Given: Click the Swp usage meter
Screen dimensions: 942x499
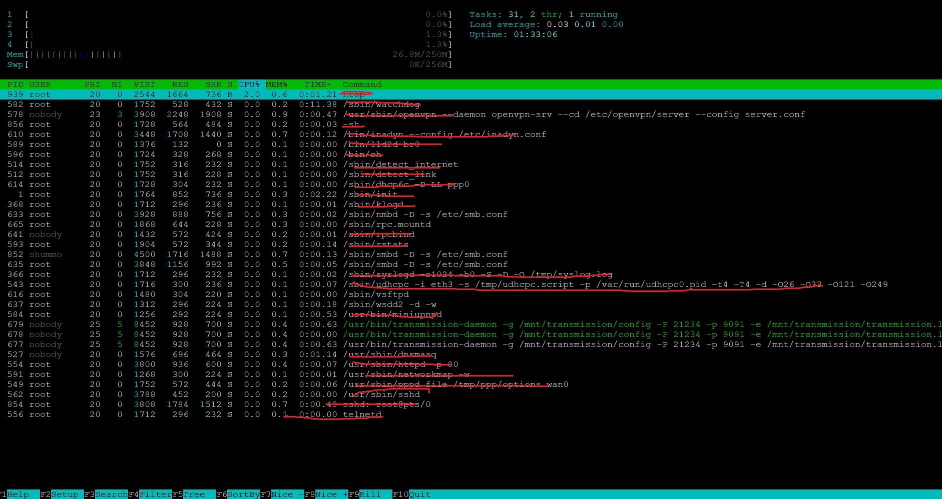Looking at the screenshot, I should [x=238, y=64].
